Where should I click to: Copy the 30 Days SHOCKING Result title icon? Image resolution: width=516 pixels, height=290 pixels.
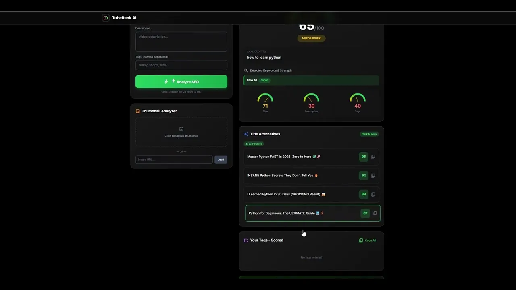(373, 194)
